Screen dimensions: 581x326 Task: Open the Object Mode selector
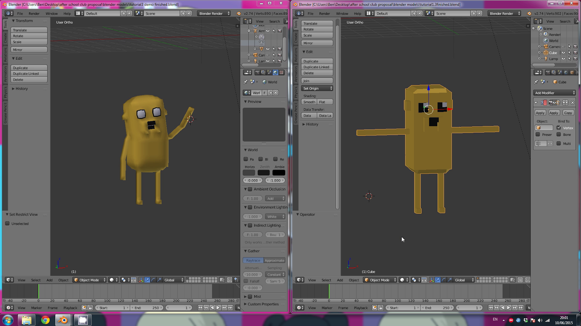pyautogui.click(x=89, y=280)
